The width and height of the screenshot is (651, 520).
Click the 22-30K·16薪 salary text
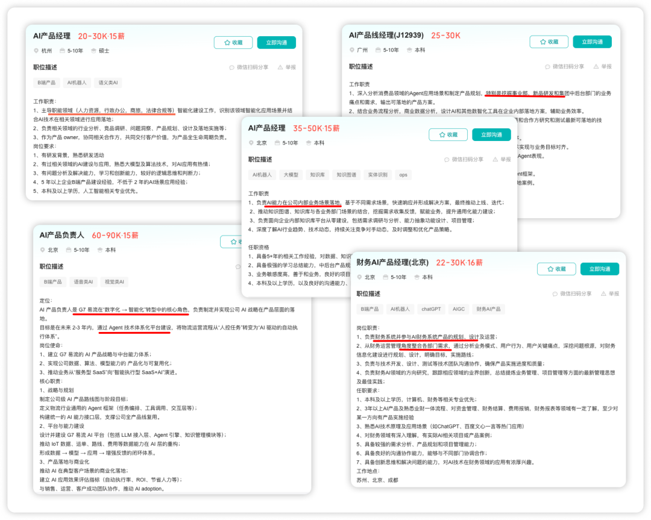tap(459, 263)
